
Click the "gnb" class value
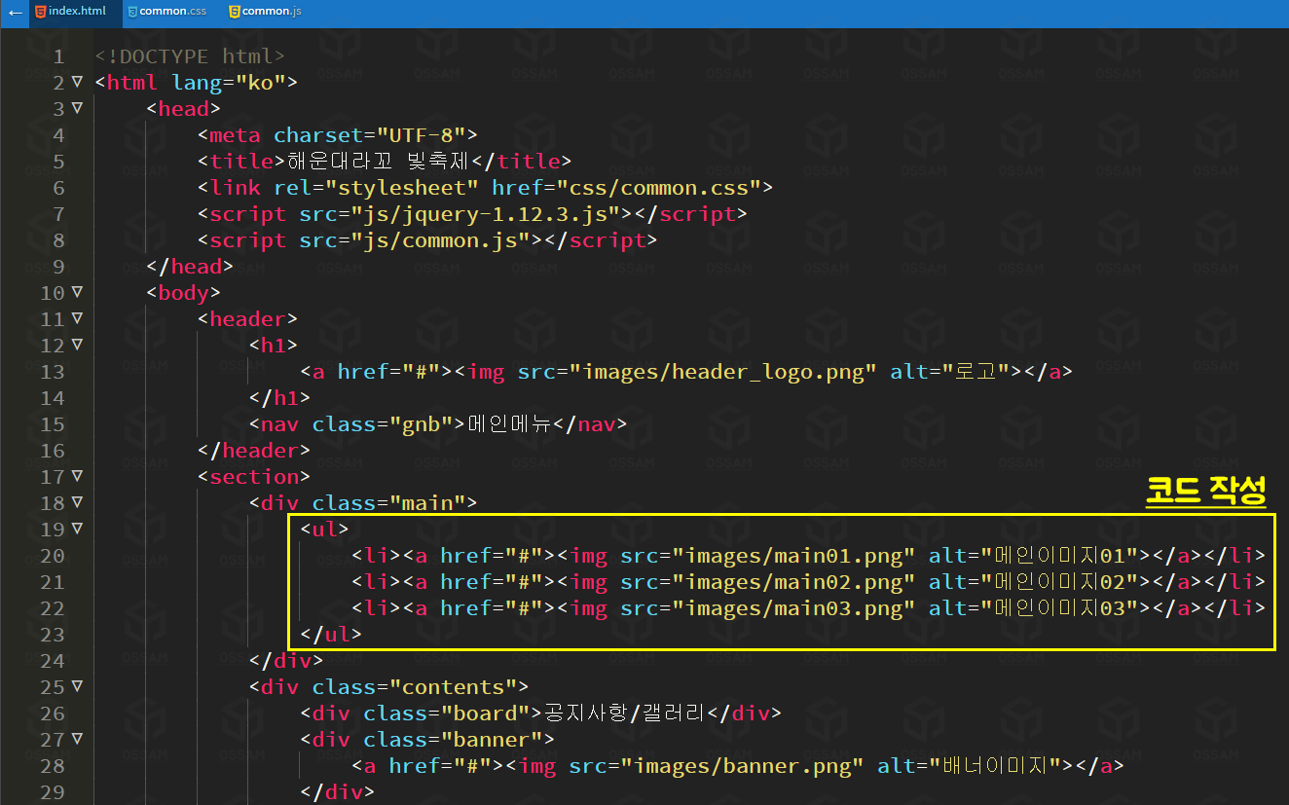[422, 424]
